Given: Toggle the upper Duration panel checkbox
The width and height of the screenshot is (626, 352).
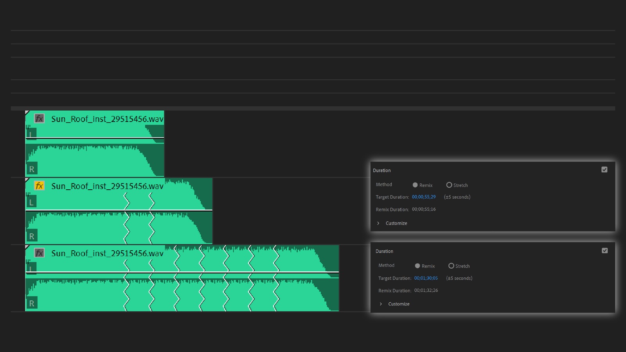Looking at the screenshot, I should (604, 170).
